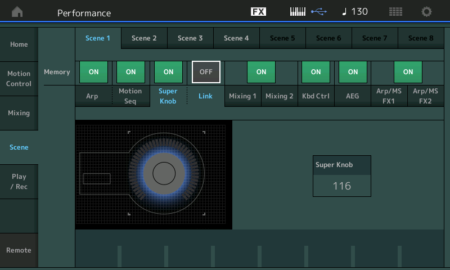
Task: Toggle the AEG memory switch
Action: click(353, 72)
